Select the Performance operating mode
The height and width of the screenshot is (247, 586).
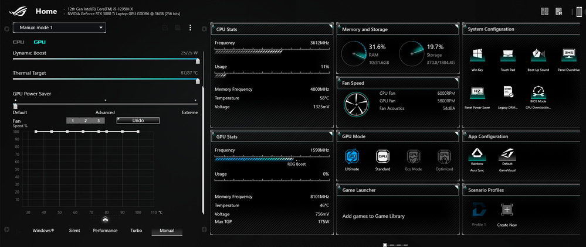click(x=105, y=231)
